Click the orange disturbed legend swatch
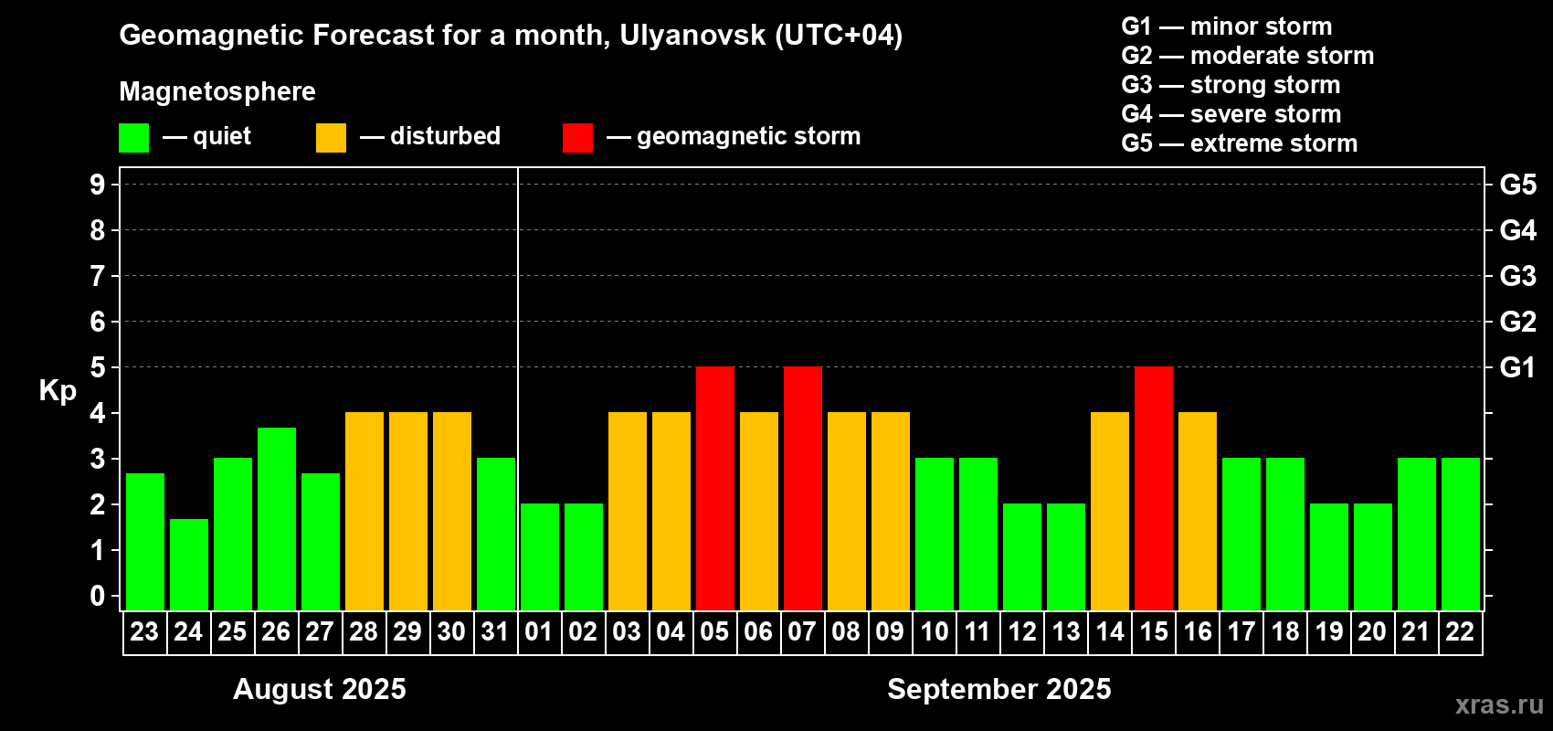The image size is (1553, 731). pos(331,138)
